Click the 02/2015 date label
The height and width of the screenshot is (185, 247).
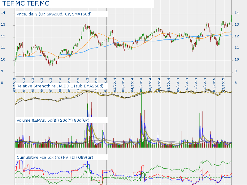223,85
